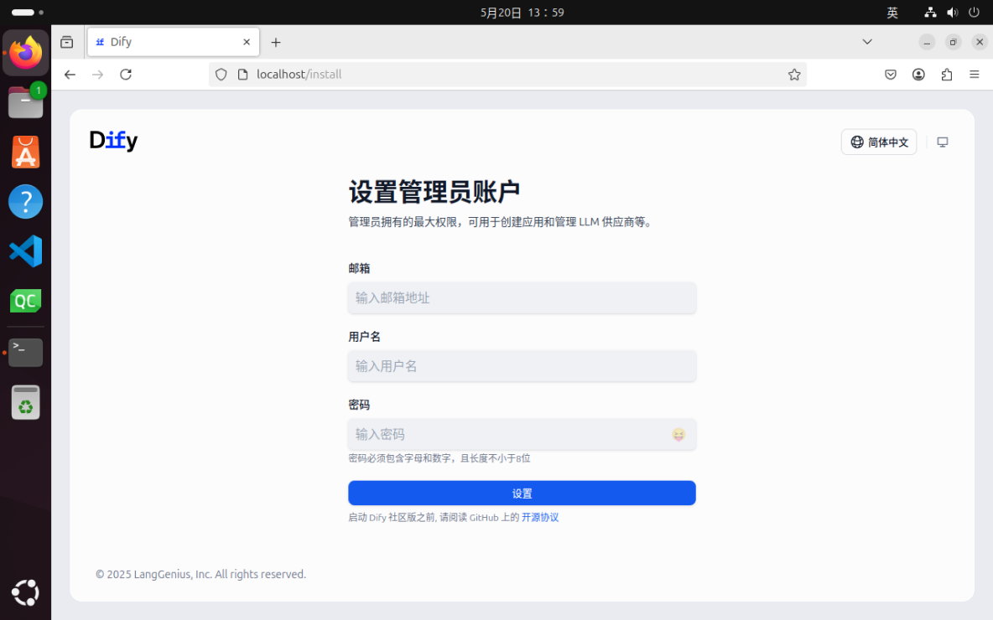The height and width of the screenshot is (620, 993).
Task: Open the clock showing 5月20日 13:59
Action: (x=522, y=13)
